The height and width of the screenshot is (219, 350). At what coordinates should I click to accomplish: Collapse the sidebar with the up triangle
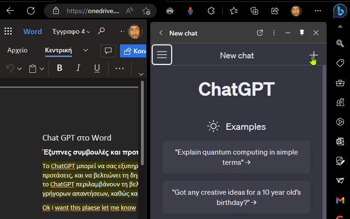point(340,26)
